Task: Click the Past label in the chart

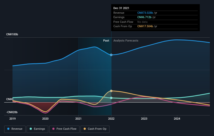Action: (106, 41)
